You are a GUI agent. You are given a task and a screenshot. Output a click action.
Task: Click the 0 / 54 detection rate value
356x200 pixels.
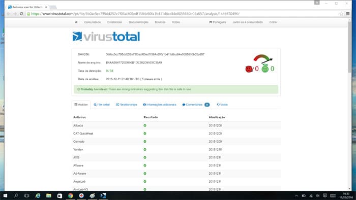tap(109, 71)
